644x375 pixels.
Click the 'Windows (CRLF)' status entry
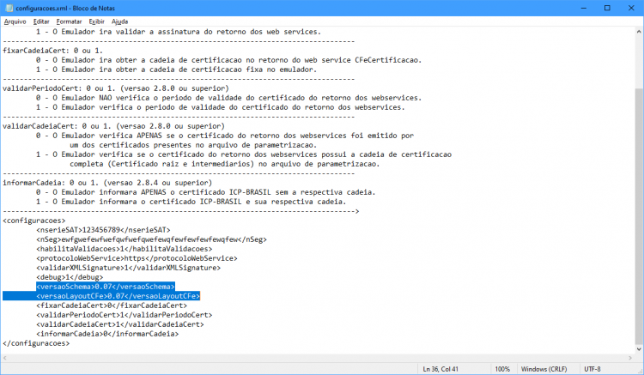(544, 369)
